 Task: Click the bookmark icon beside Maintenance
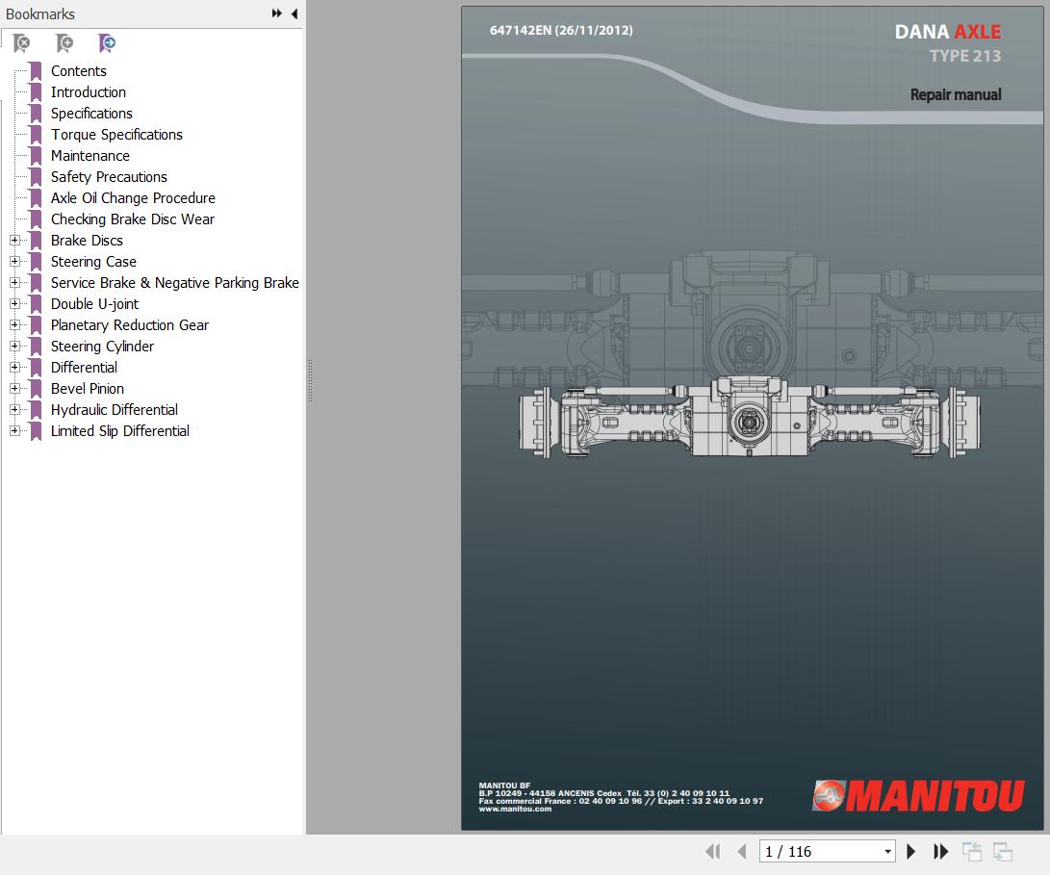[x=36, y=155]
